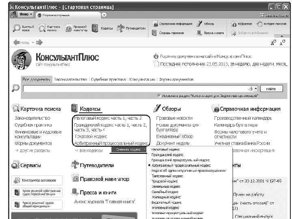
Task: Open Сменить кодекс dropdown button
Action: 129,149
